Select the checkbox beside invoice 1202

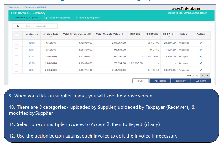tap(16, 56)
